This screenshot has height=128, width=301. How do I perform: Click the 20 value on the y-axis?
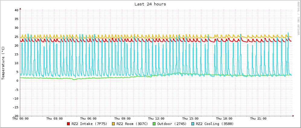coord(16,45)
